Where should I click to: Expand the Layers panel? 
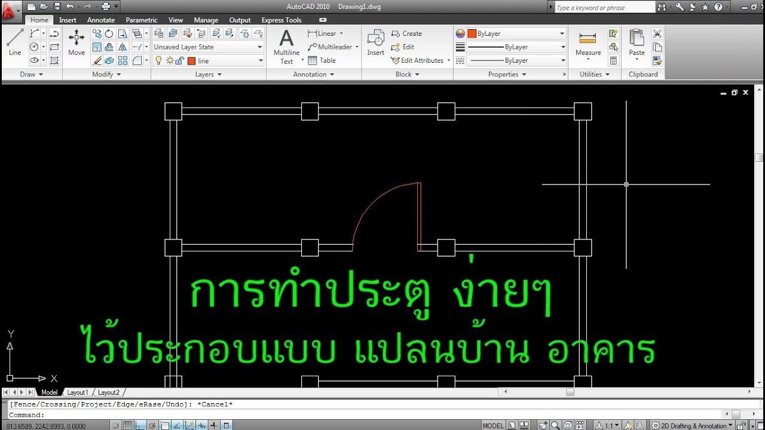pyautogui.click(x=208, y=74)
